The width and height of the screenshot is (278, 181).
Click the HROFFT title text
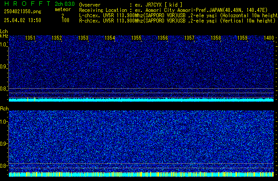pos(27,4)
